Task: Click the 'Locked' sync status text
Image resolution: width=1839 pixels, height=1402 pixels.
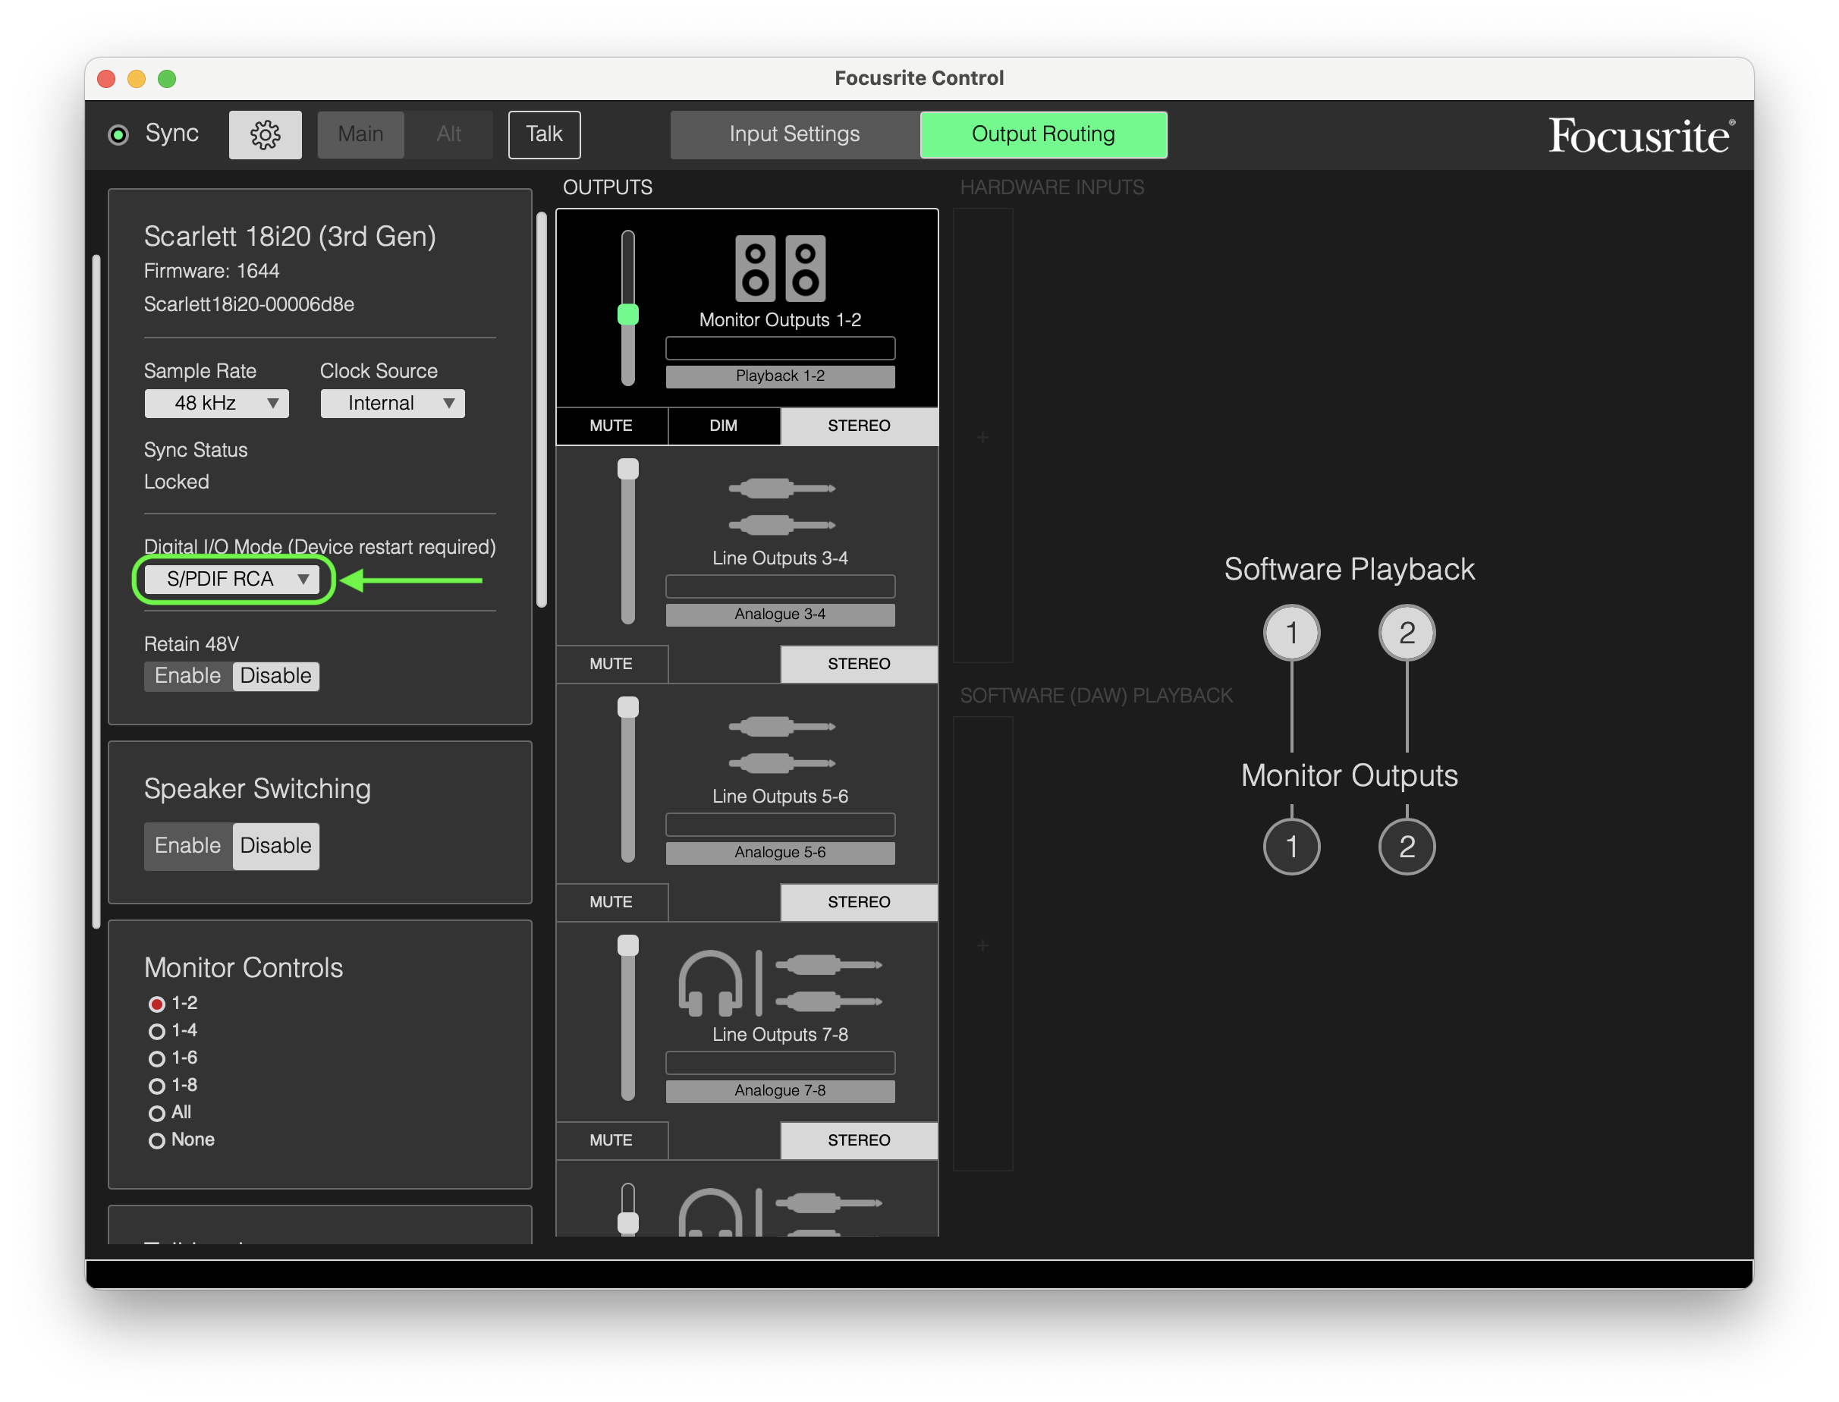Action: [x=176, y=483]
